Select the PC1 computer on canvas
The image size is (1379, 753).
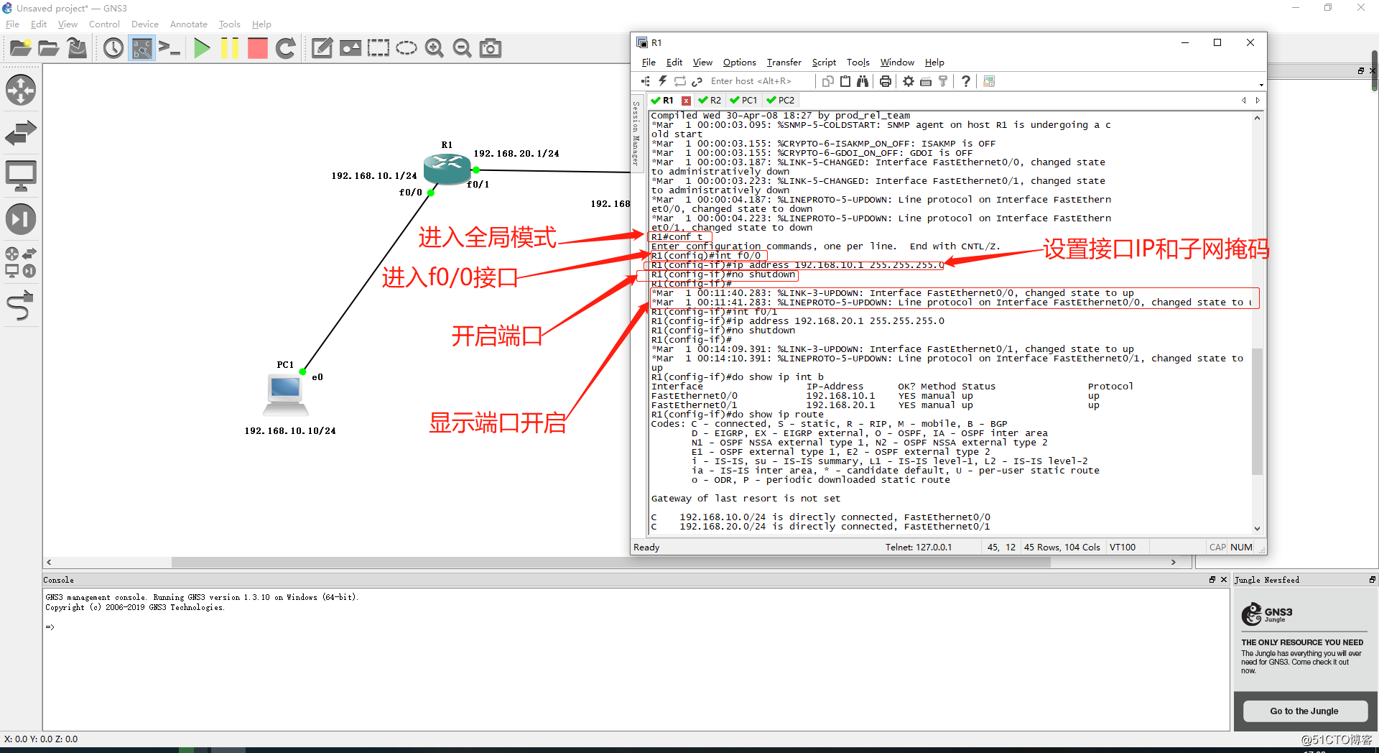[286, 395]
